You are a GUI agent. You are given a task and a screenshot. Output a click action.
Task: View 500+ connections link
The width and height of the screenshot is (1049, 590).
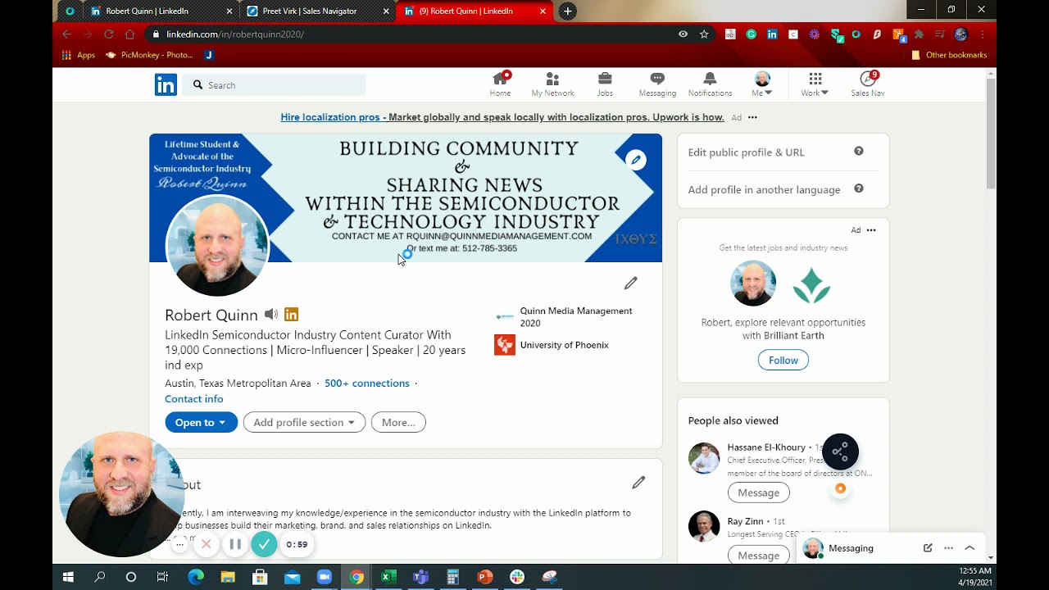coord(366,383)
